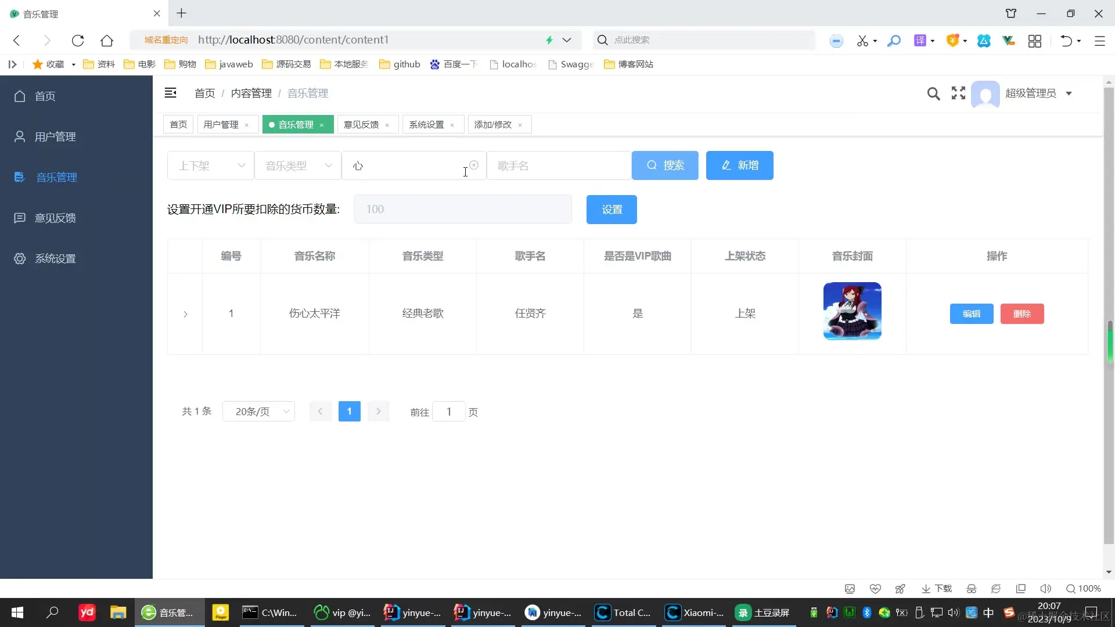This screenshot has width=1115, height=627.
Task: Toggle fullscreen with the expand icon
Action: [x=958, y=93]
